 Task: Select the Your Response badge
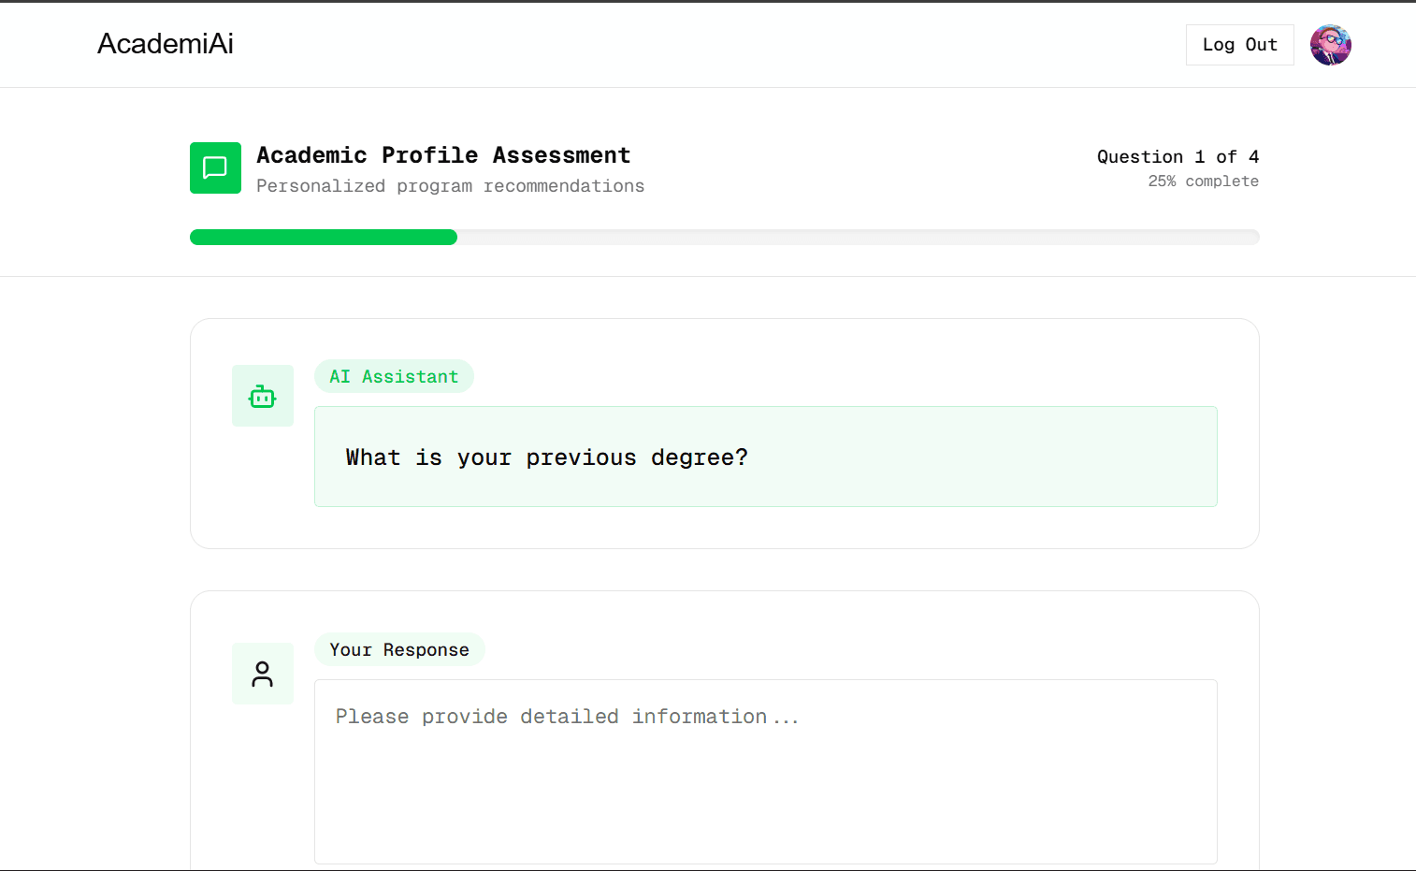coord(399,649)
